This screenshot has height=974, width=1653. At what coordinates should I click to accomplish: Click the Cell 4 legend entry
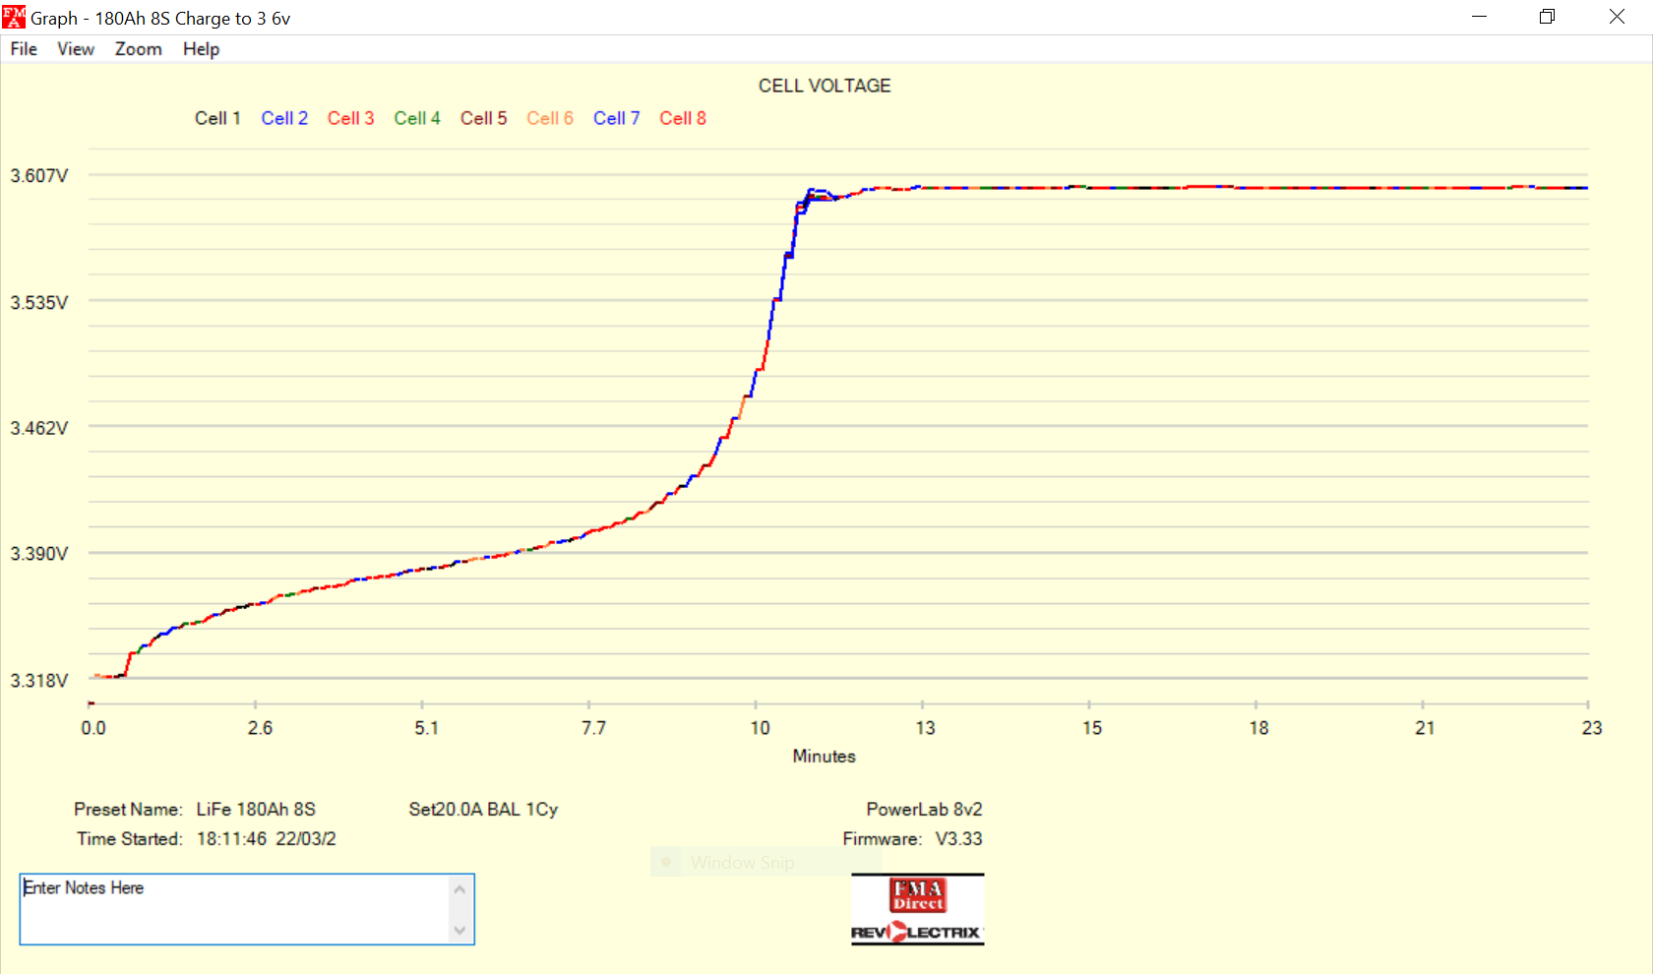(417, 118)
